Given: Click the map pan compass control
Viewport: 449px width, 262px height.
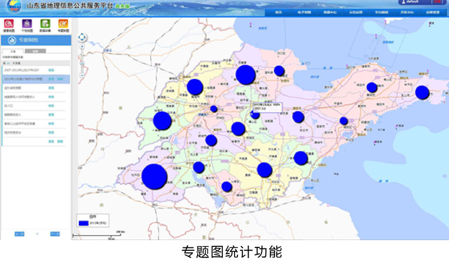Looking at the screenshot, I should pyautogui.click(x=82, y=37).
